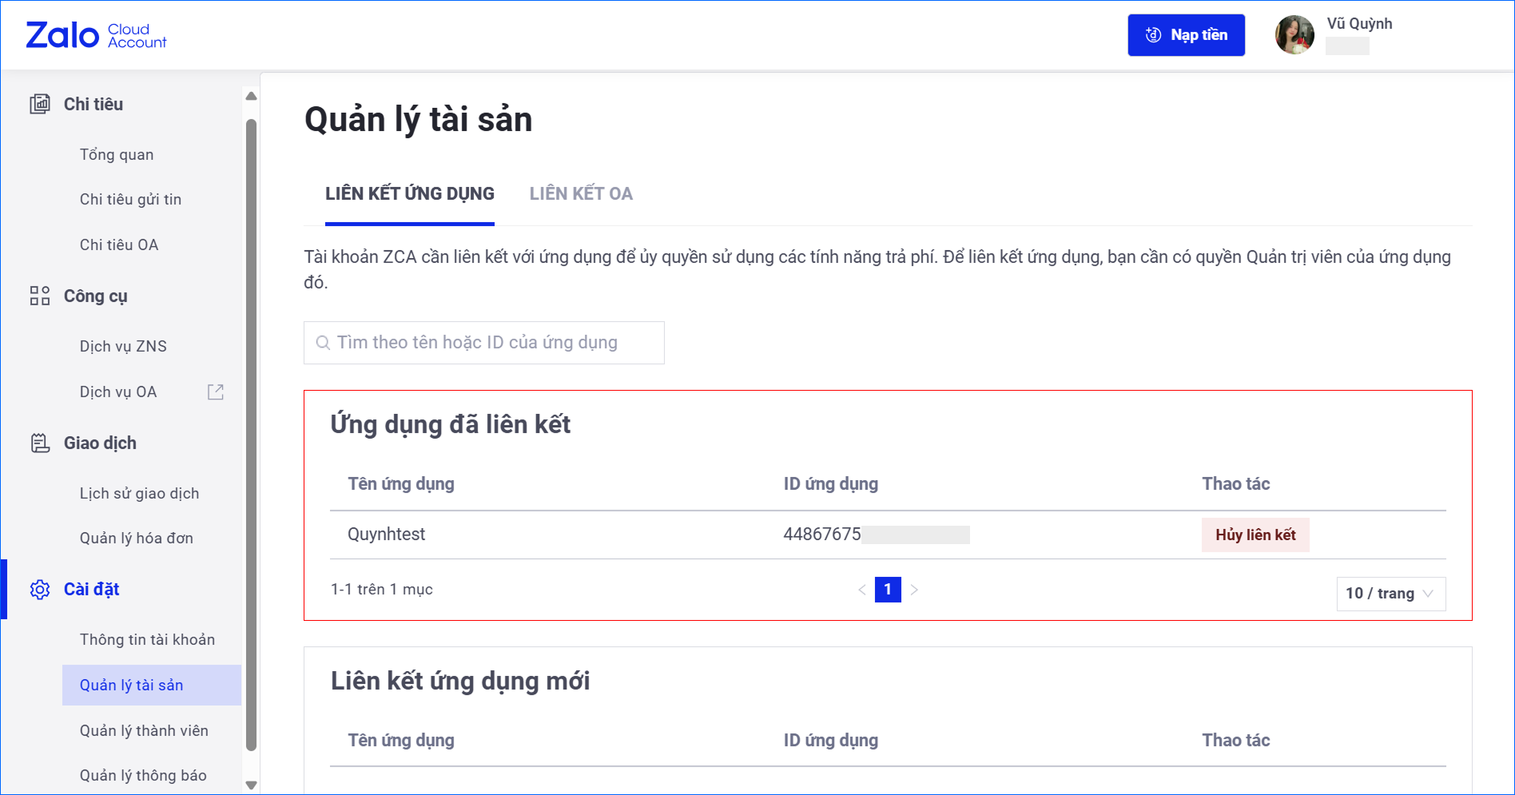Screen dimensions: 1515x795
Task: Switch to the LIÊN KẾT OA tab
Action: [581, 194]
